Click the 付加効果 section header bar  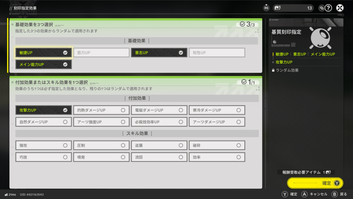coord(137,98)
